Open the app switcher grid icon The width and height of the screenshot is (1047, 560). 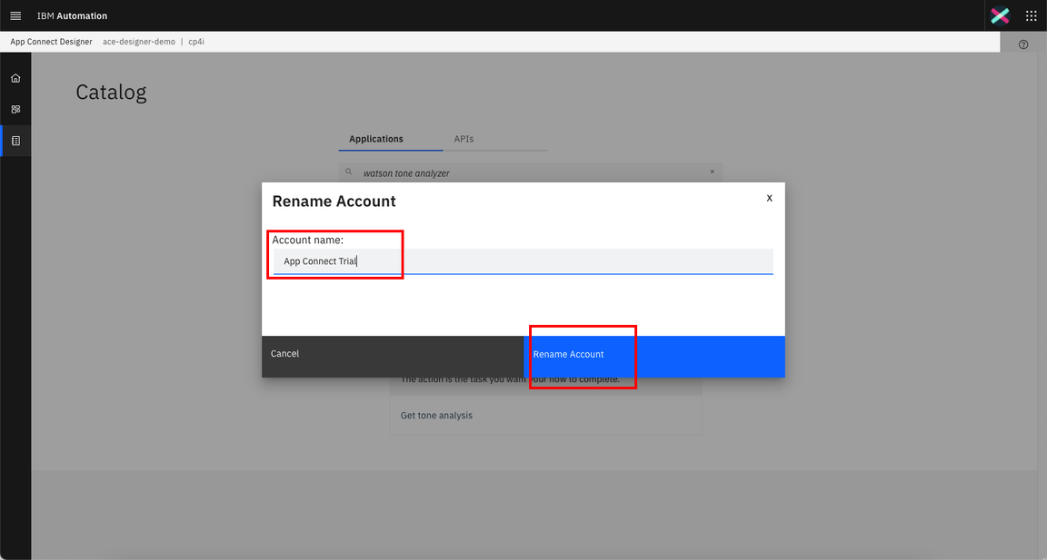[x=1031, y=15]
